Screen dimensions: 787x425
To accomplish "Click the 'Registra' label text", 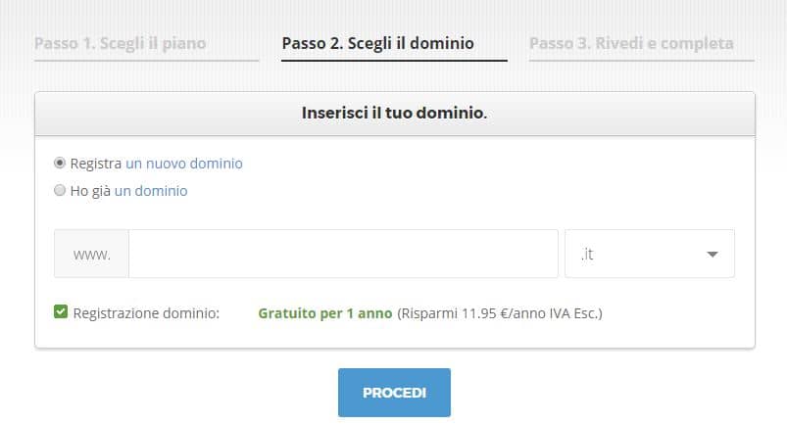I will click(96, 164).
